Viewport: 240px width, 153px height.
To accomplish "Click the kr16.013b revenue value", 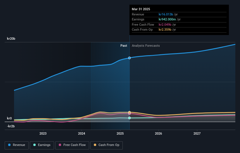I will 166,14.
